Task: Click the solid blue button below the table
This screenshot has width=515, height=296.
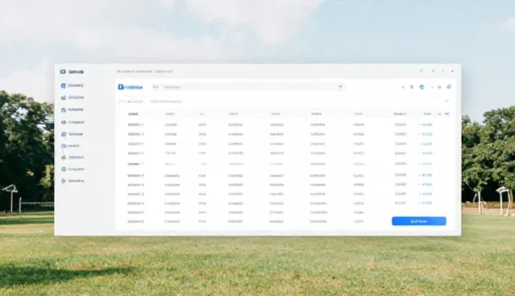Action: point(418,221)
